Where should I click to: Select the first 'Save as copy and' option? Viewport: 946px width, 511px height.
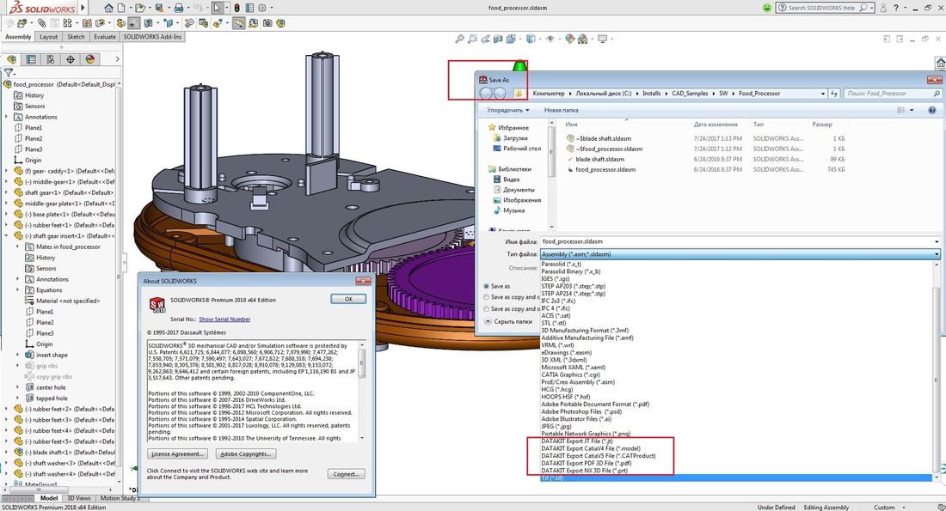click(x=485, y=297)
